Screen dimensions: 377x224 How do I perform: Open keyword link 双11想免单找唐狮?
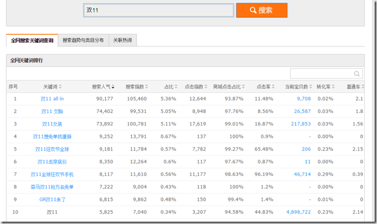click(52, 137)
